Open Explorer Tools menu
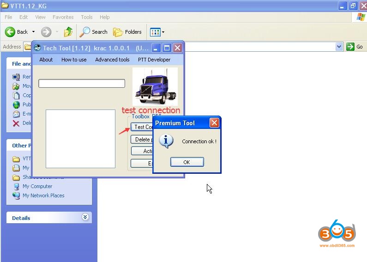 [x=87, y=17]
